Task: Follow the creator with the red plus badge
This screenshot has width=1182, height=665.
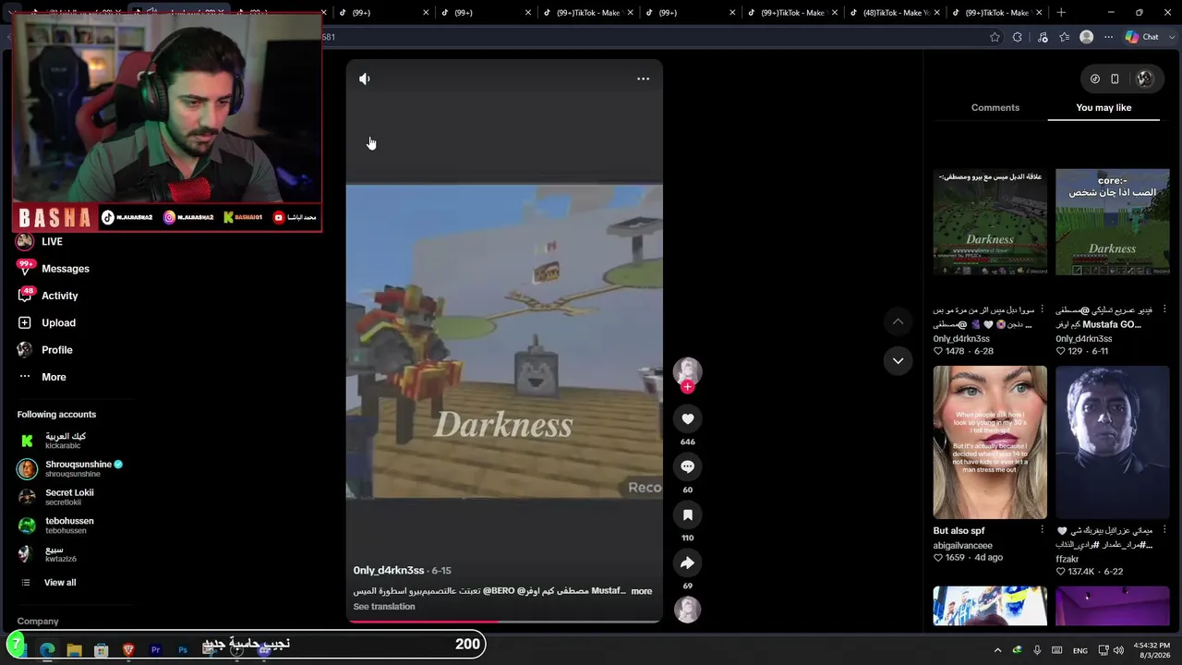Action: coord(687,387)
